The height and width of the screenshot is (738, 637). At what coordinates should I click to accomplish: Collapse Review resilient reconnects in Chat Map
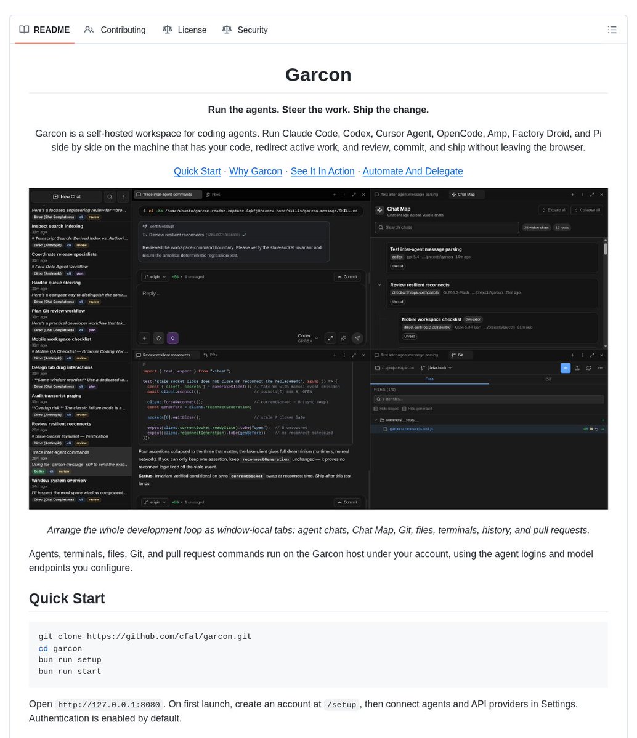click(379, 285)
